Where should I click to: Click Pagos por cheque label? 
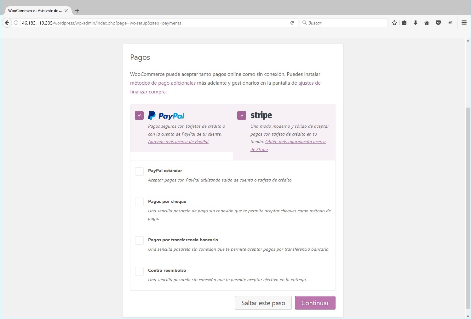tap(167, 202)
